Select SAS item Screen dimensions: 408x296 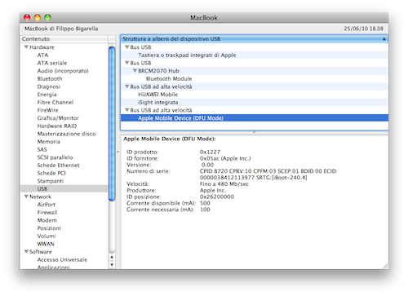click(x=42, y=149)
